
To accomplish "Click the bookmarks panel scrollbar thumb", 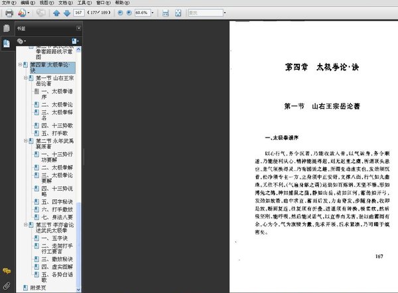I will (x=78, y=244).
